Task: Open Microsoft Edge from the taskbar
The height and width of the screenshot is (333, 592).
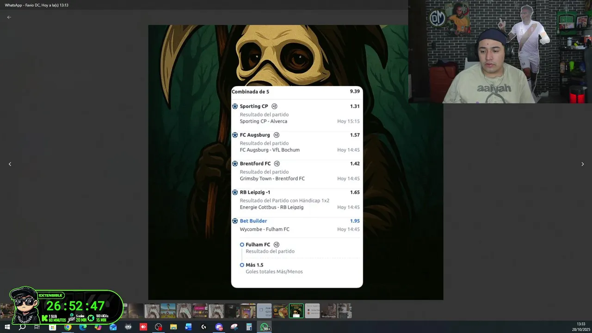Action: coord(83,327)
